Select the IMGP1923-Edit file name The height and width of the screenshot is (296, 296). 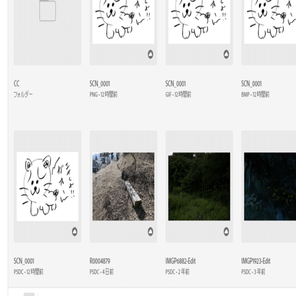pyautogui.click(x=256, y=261)
